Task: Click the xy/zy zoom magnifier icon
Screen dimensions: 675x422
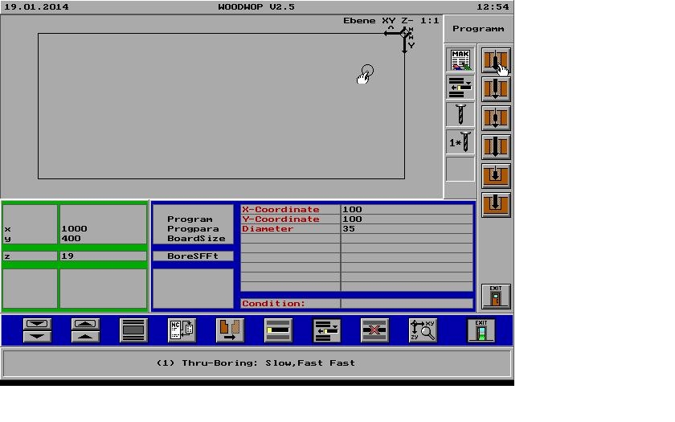Action: tap(423, 330)
